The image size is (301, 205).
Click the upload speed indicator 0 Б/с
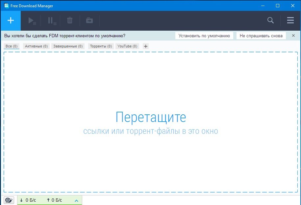point(54,200)
